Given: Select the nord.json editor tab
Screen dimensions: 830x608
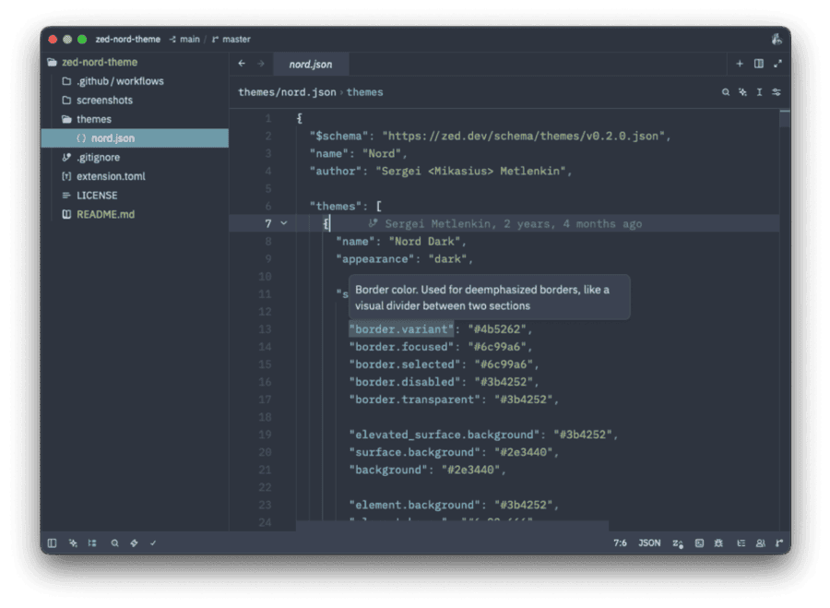Looking at the screenshot, I should (311, 64).
